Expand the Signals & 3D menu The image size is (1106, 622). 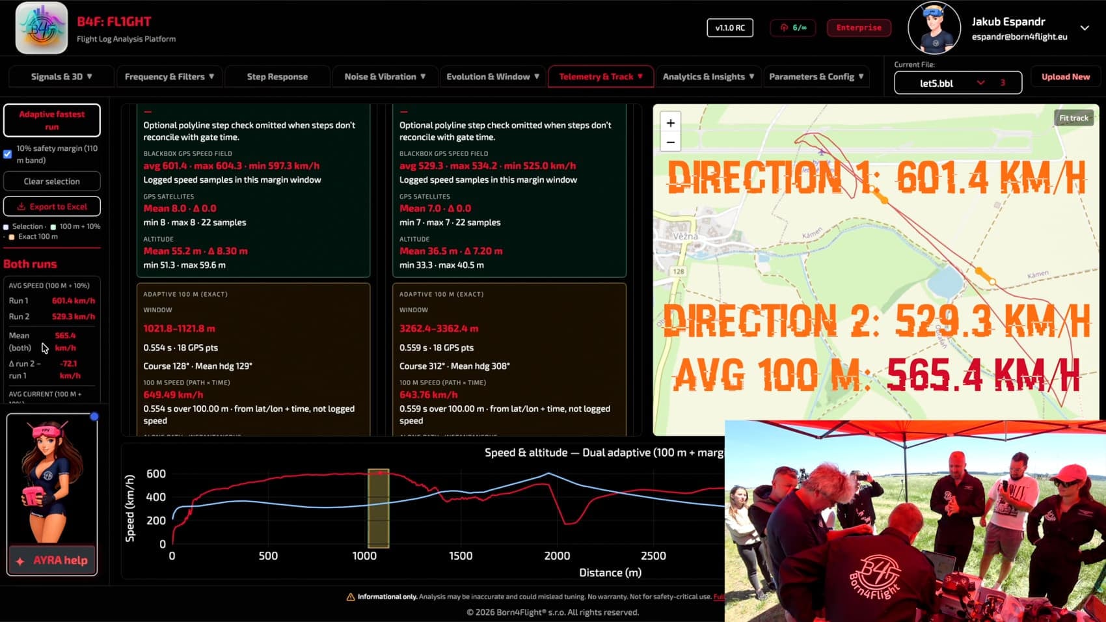pos(61,77)
